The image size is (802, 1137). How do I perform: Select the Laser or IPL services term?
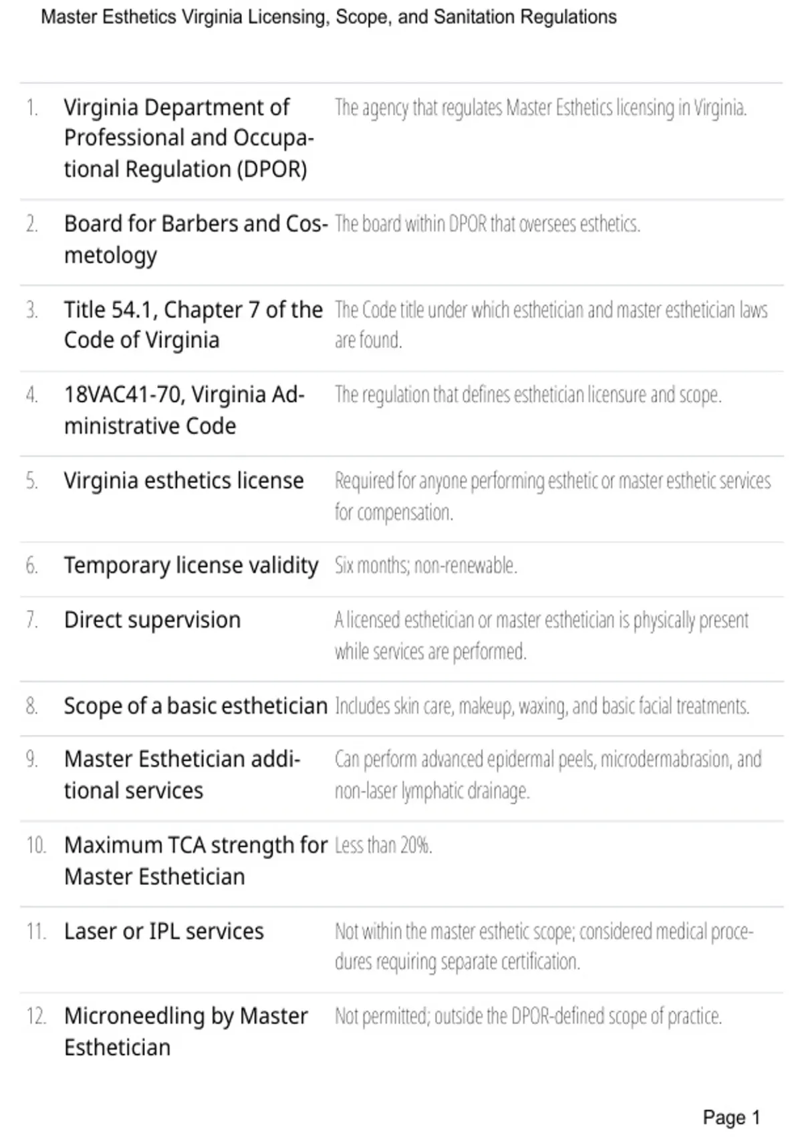(x=164, y=931)
